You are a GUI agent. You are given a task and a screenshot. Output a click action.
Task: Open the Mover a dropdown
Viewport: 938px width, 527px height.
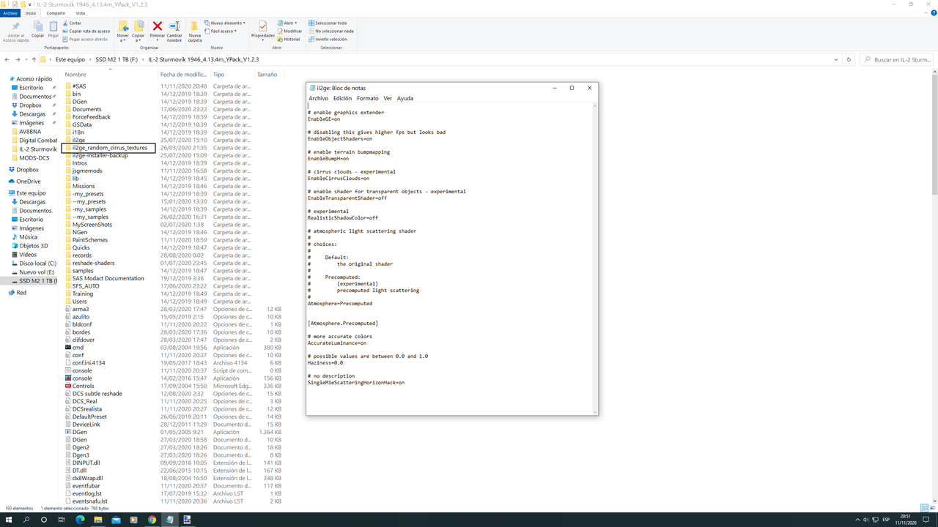(122, 31)
